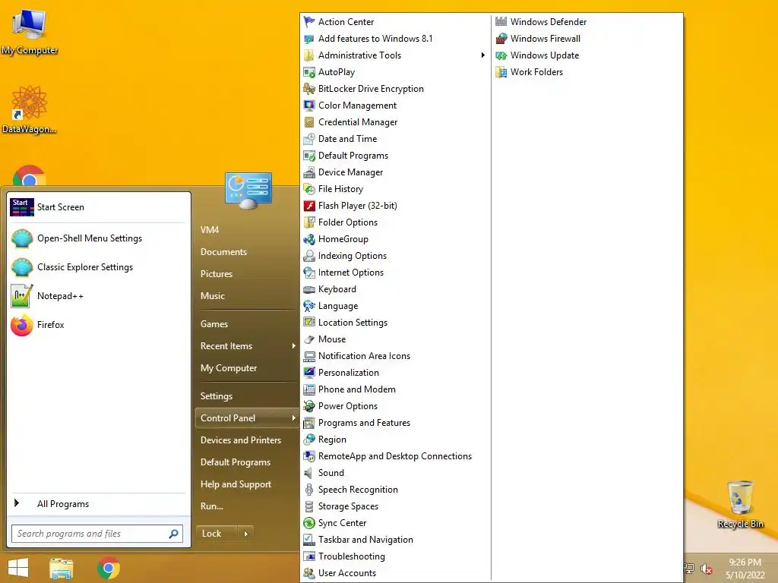Click the Keyboard icon

pyautogui.click(x=309, y=289)
